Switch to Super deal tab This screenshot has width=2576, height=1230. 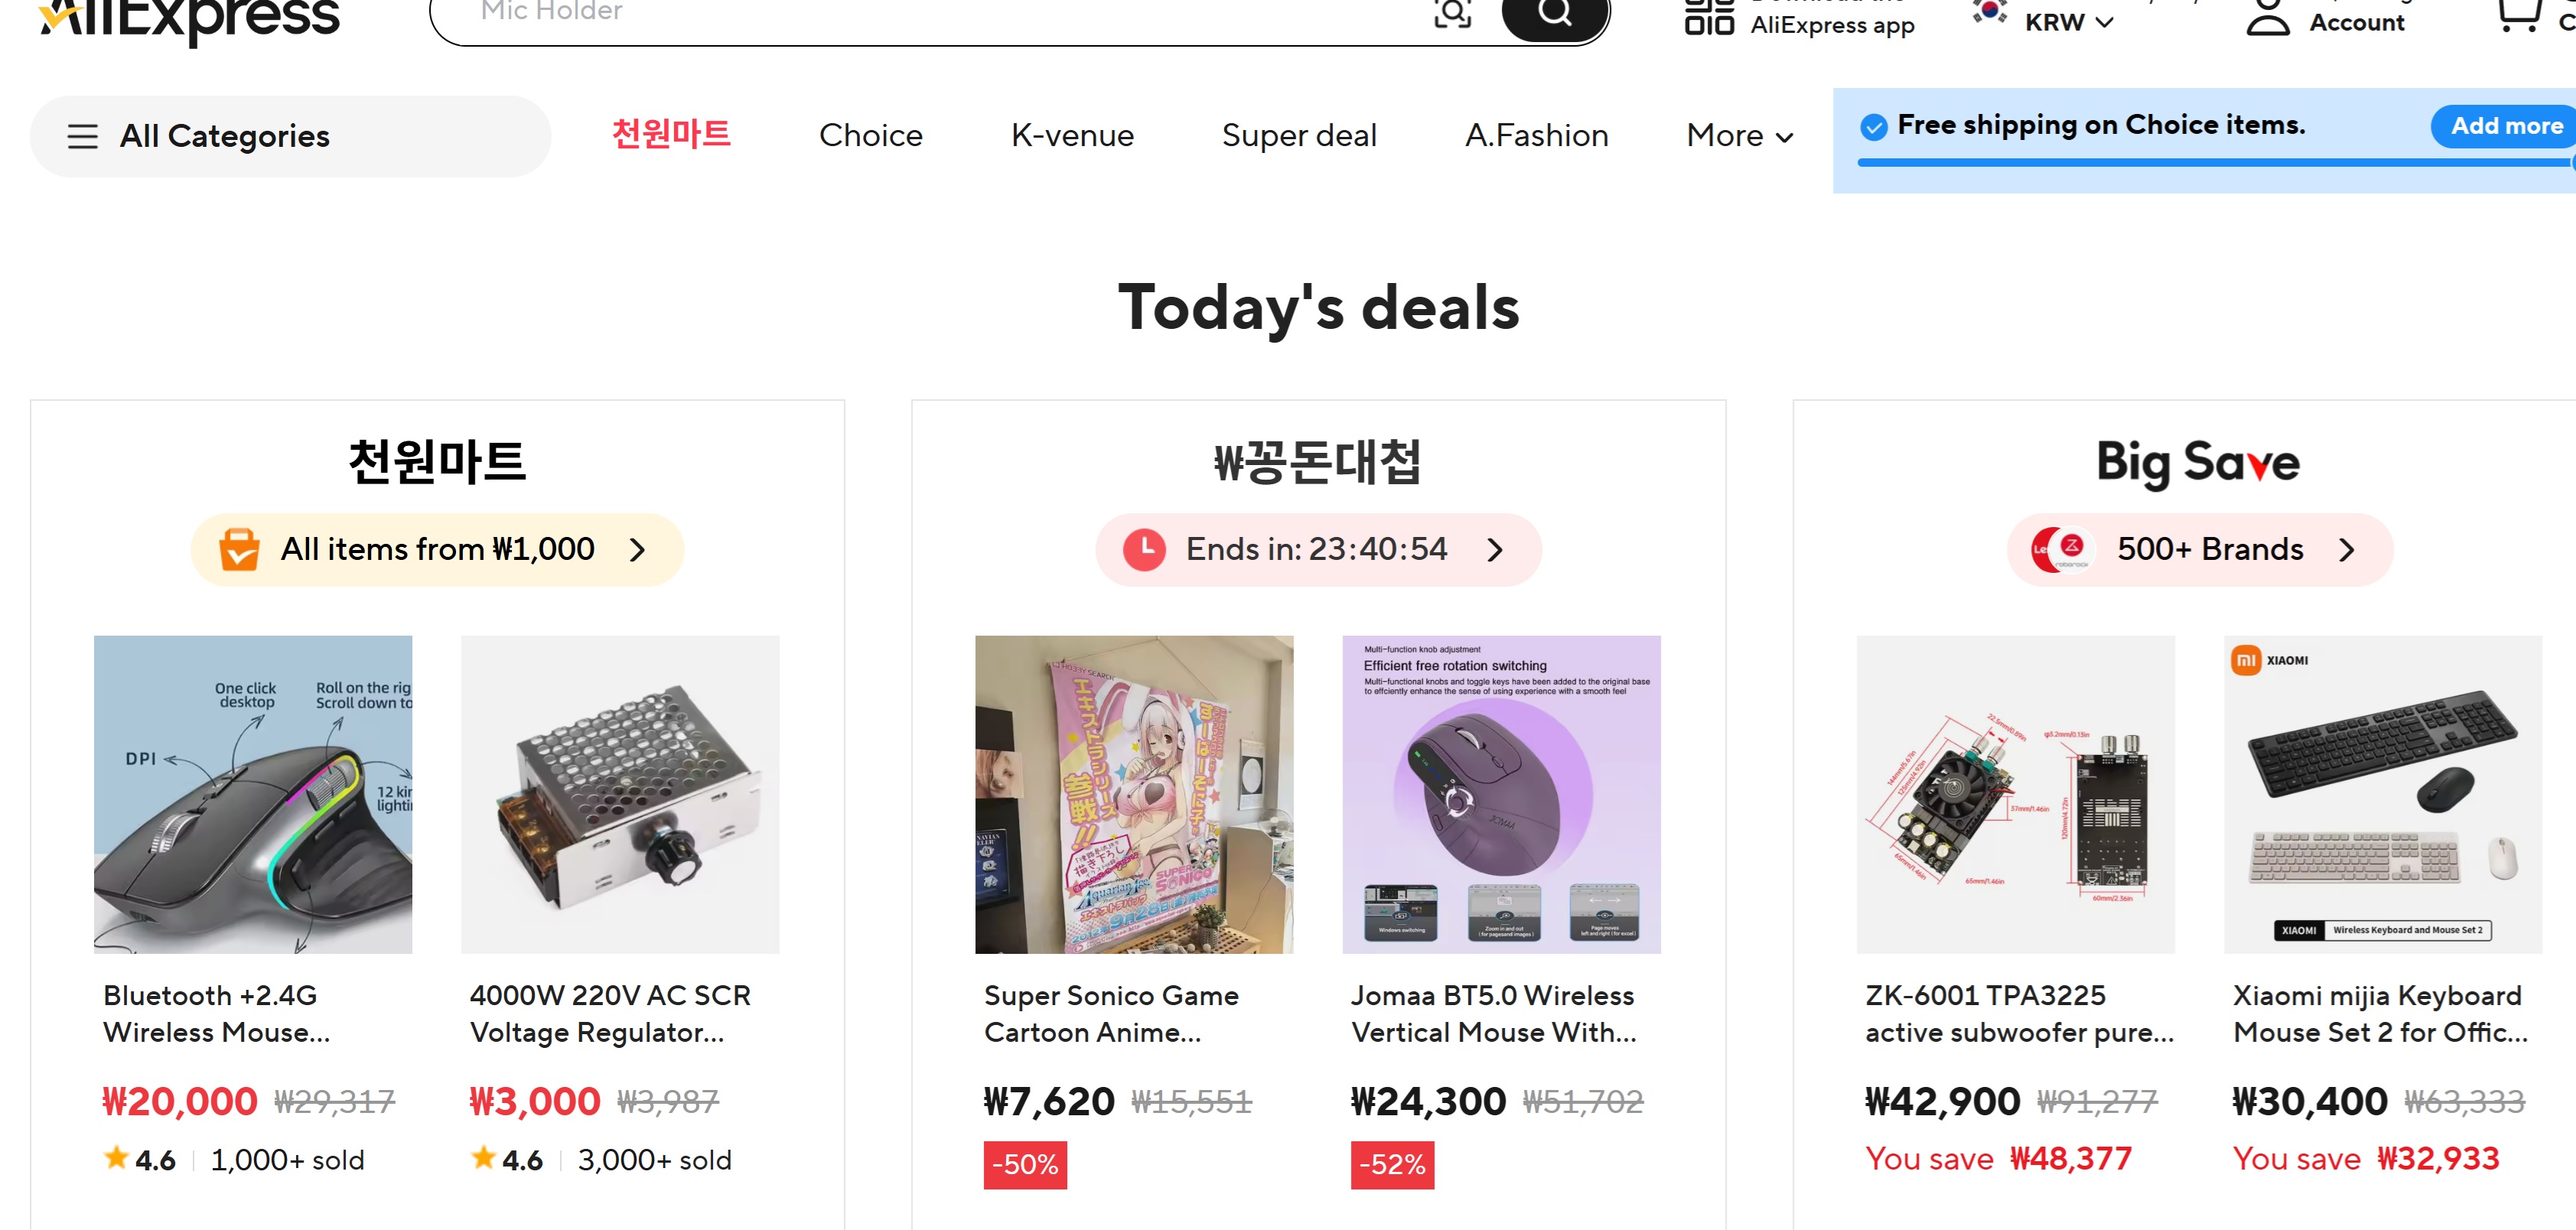[1298, 135]
